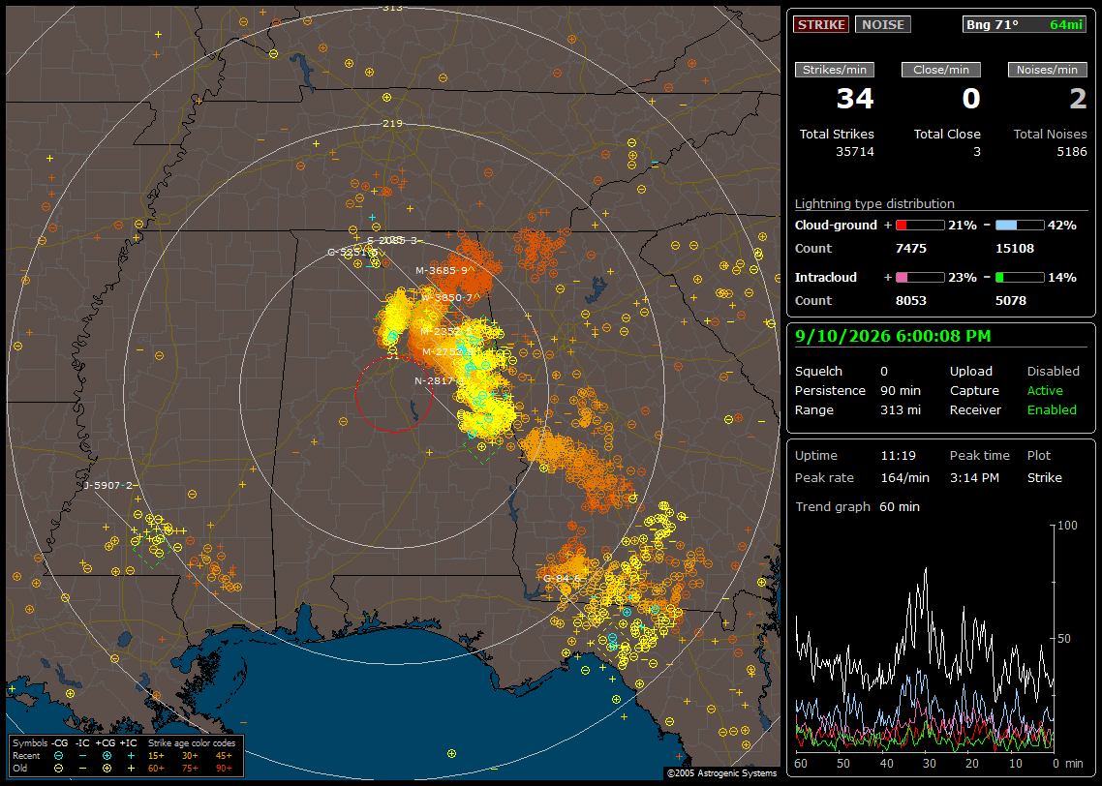Click the red STRIKE indicator button

[x=821, y=24]
